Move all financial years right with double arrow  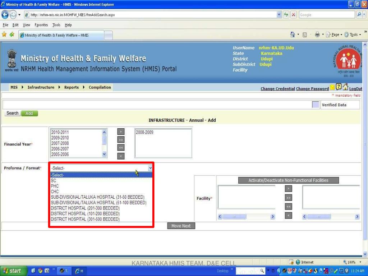[x=121, y=140]
